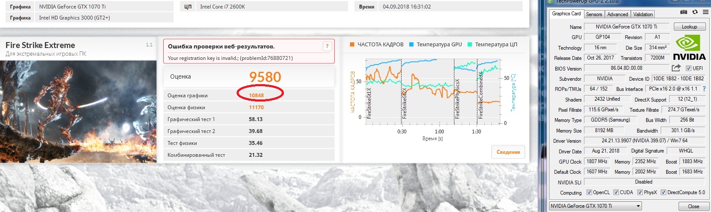The height and width of the screenshot is (212, 711).
Task: Click the Default Clock value 1607 MHz
Action: [597, 172]
